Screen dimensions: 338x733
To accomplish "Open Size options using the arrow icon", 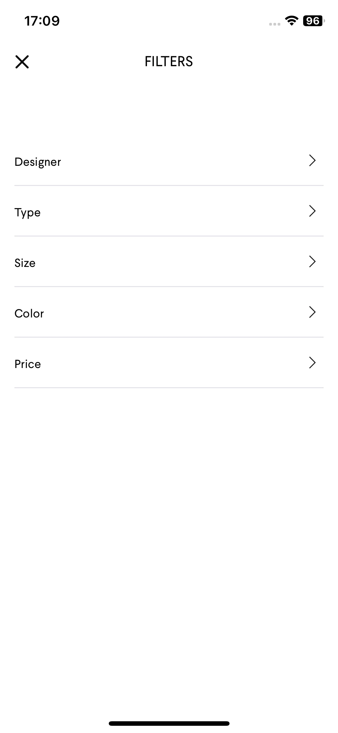I will coord(312,262).
